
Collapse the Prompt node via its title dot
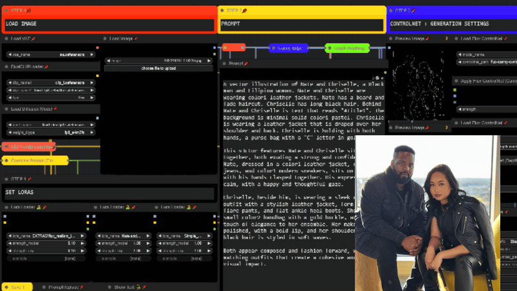coord(224,63)
